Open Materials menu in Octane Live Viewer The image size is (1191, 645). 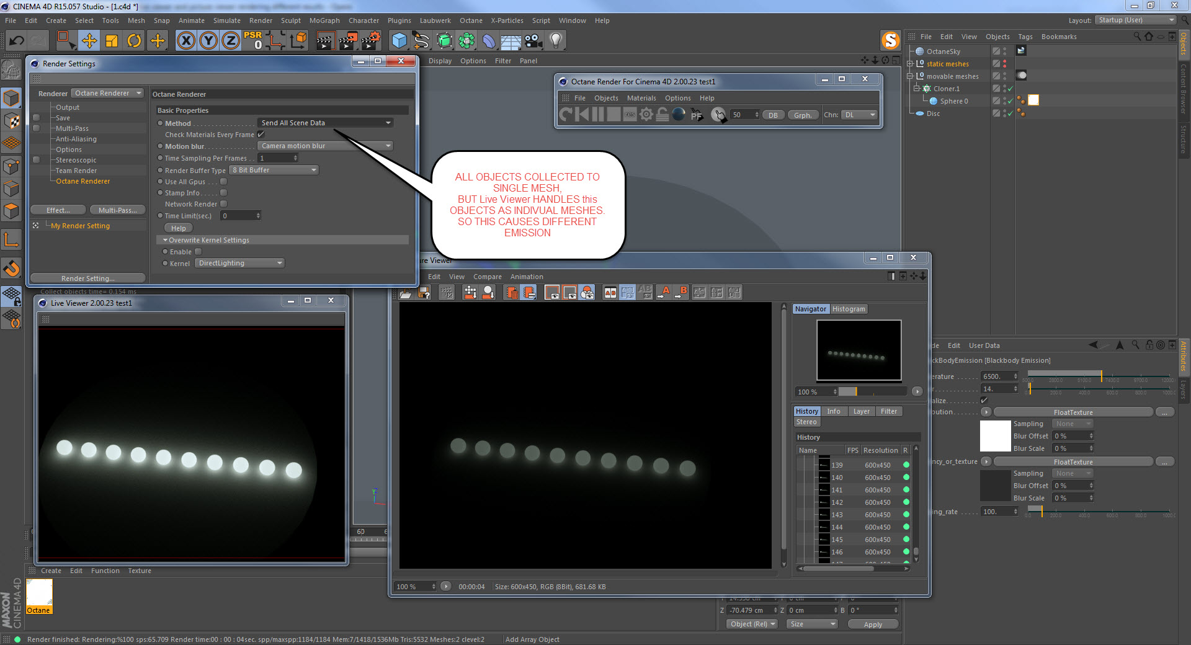coord(641,98)
